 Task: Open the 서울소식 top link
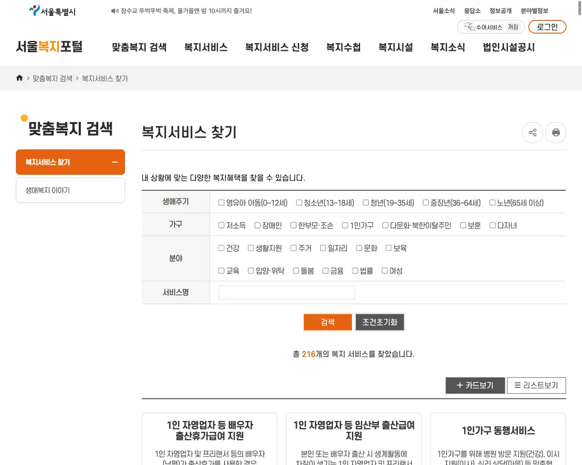point(444,11)
